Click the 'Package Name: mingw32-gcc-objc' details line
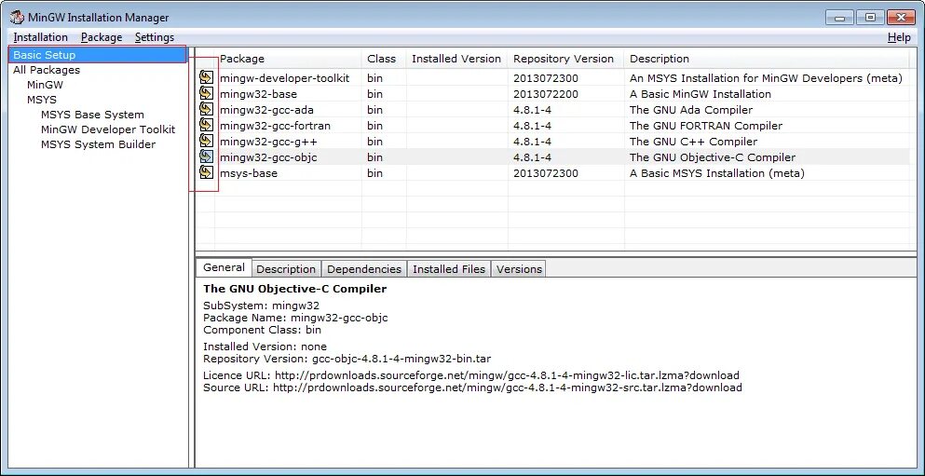This screenshot has height=476, width=925. (295, 318)
